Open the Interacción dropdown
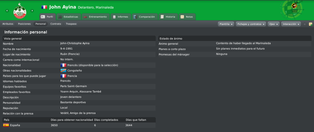The image size is (314, 132). 291,24
